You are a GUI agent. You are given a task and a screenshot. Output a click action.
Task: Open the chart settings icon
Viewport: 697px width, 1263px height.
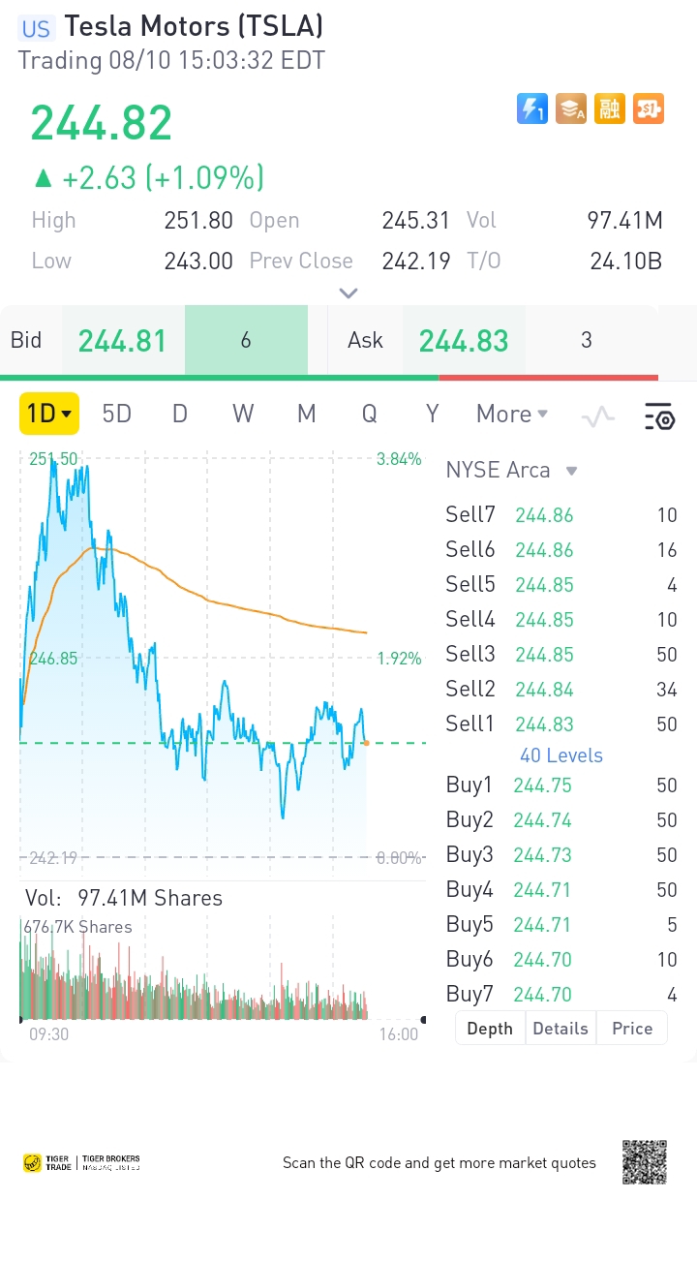tap(659, 416)
